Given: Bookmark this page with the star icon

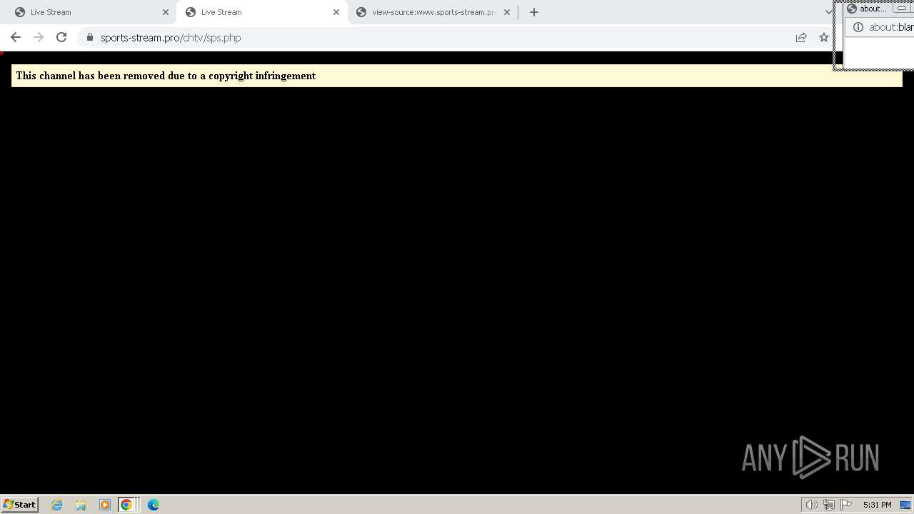Looking at the screenshot, I should pos(824,37).
